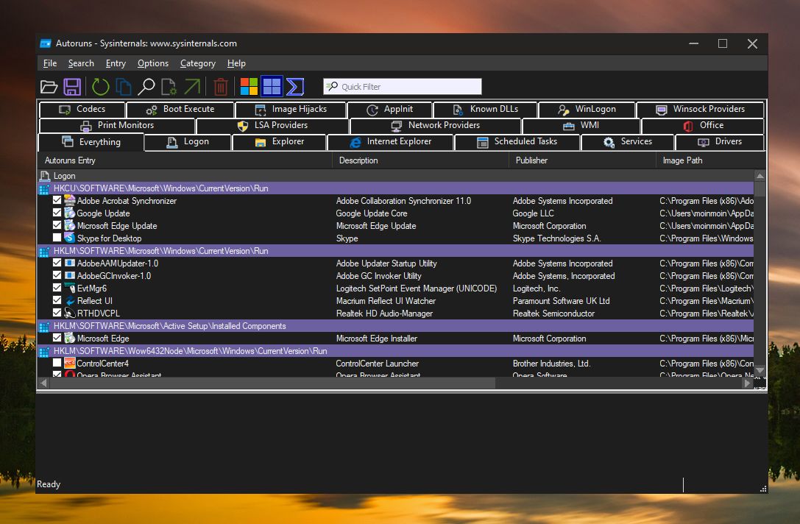Screen dimensions: 800x524
Task: Click the Save floppy disk toolbar icon
Action: click(72, 87)
